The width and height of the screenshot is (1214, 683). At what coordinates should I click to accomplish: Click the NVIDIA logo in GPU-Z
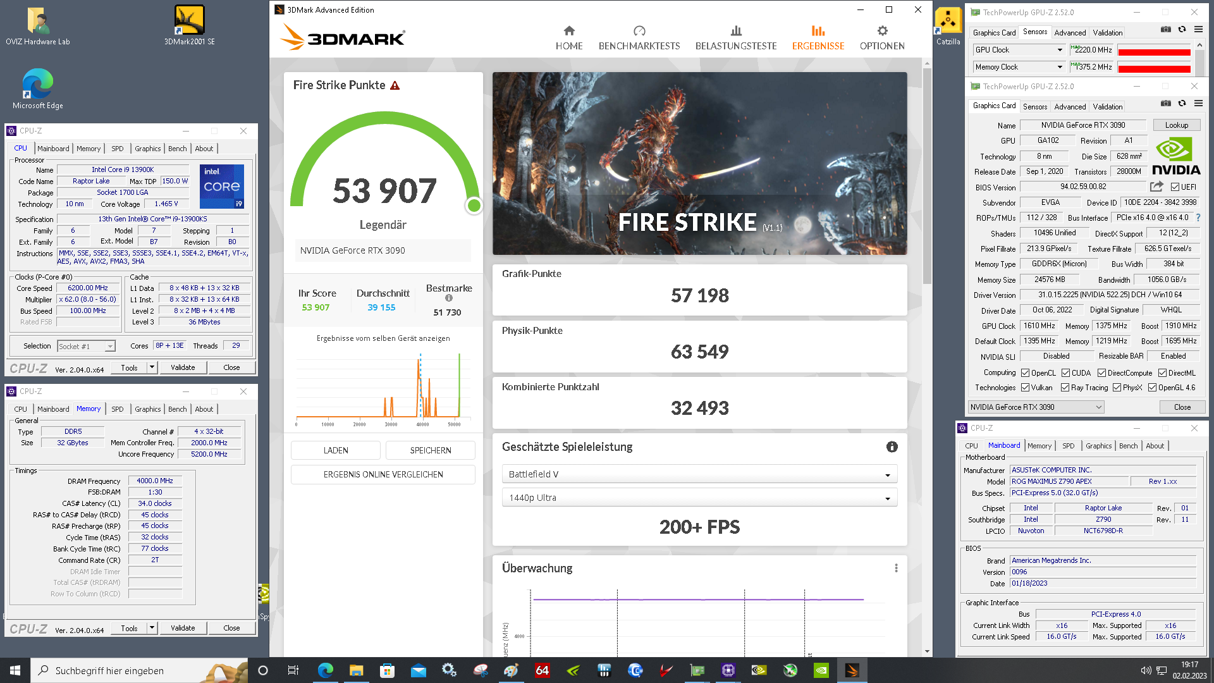[x=1176, y=156]
